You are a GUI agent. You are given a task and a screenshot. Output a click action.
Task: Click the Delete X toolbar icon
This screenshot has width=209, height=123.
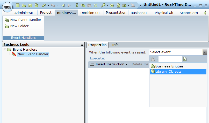click(x=96, y=5)
